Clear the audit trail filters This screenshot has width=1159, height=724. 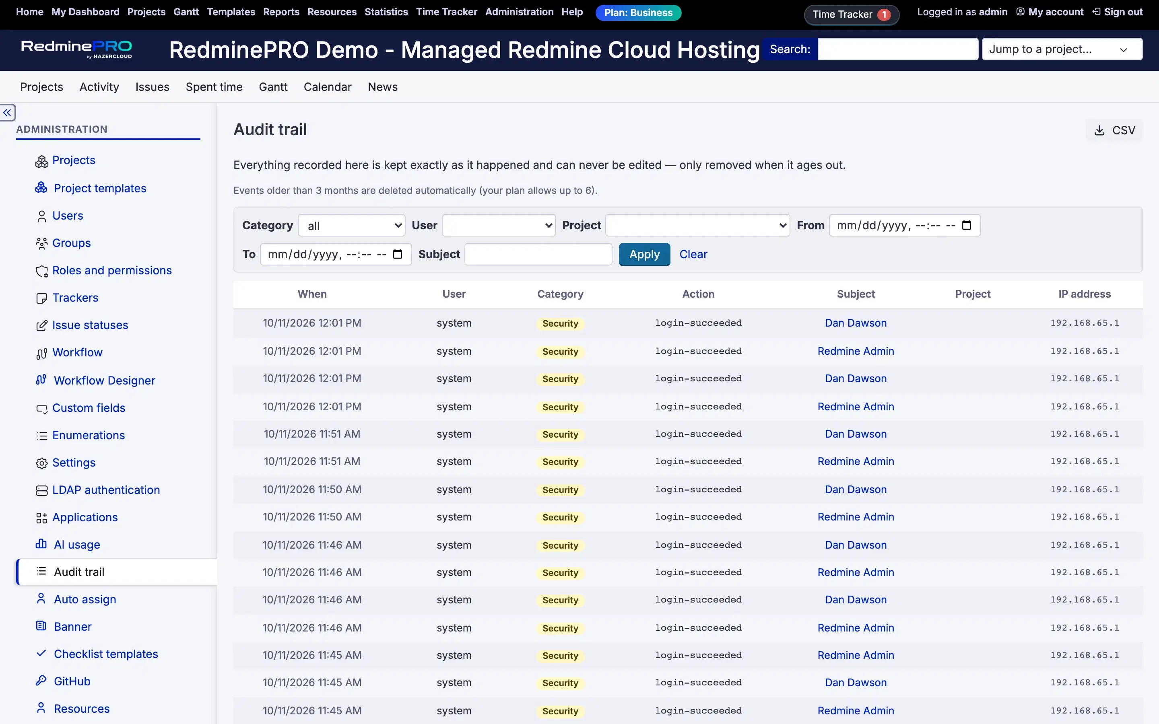point(693,254)
